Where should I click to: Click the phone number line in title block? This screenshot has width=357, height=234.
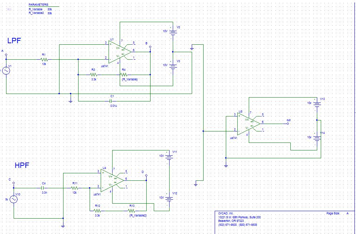[238, 225]
